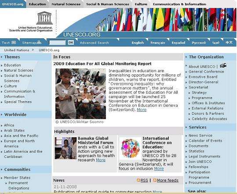The image size is (237, 194).
Task: Open Procurement link
Action: tap(200, 183)
